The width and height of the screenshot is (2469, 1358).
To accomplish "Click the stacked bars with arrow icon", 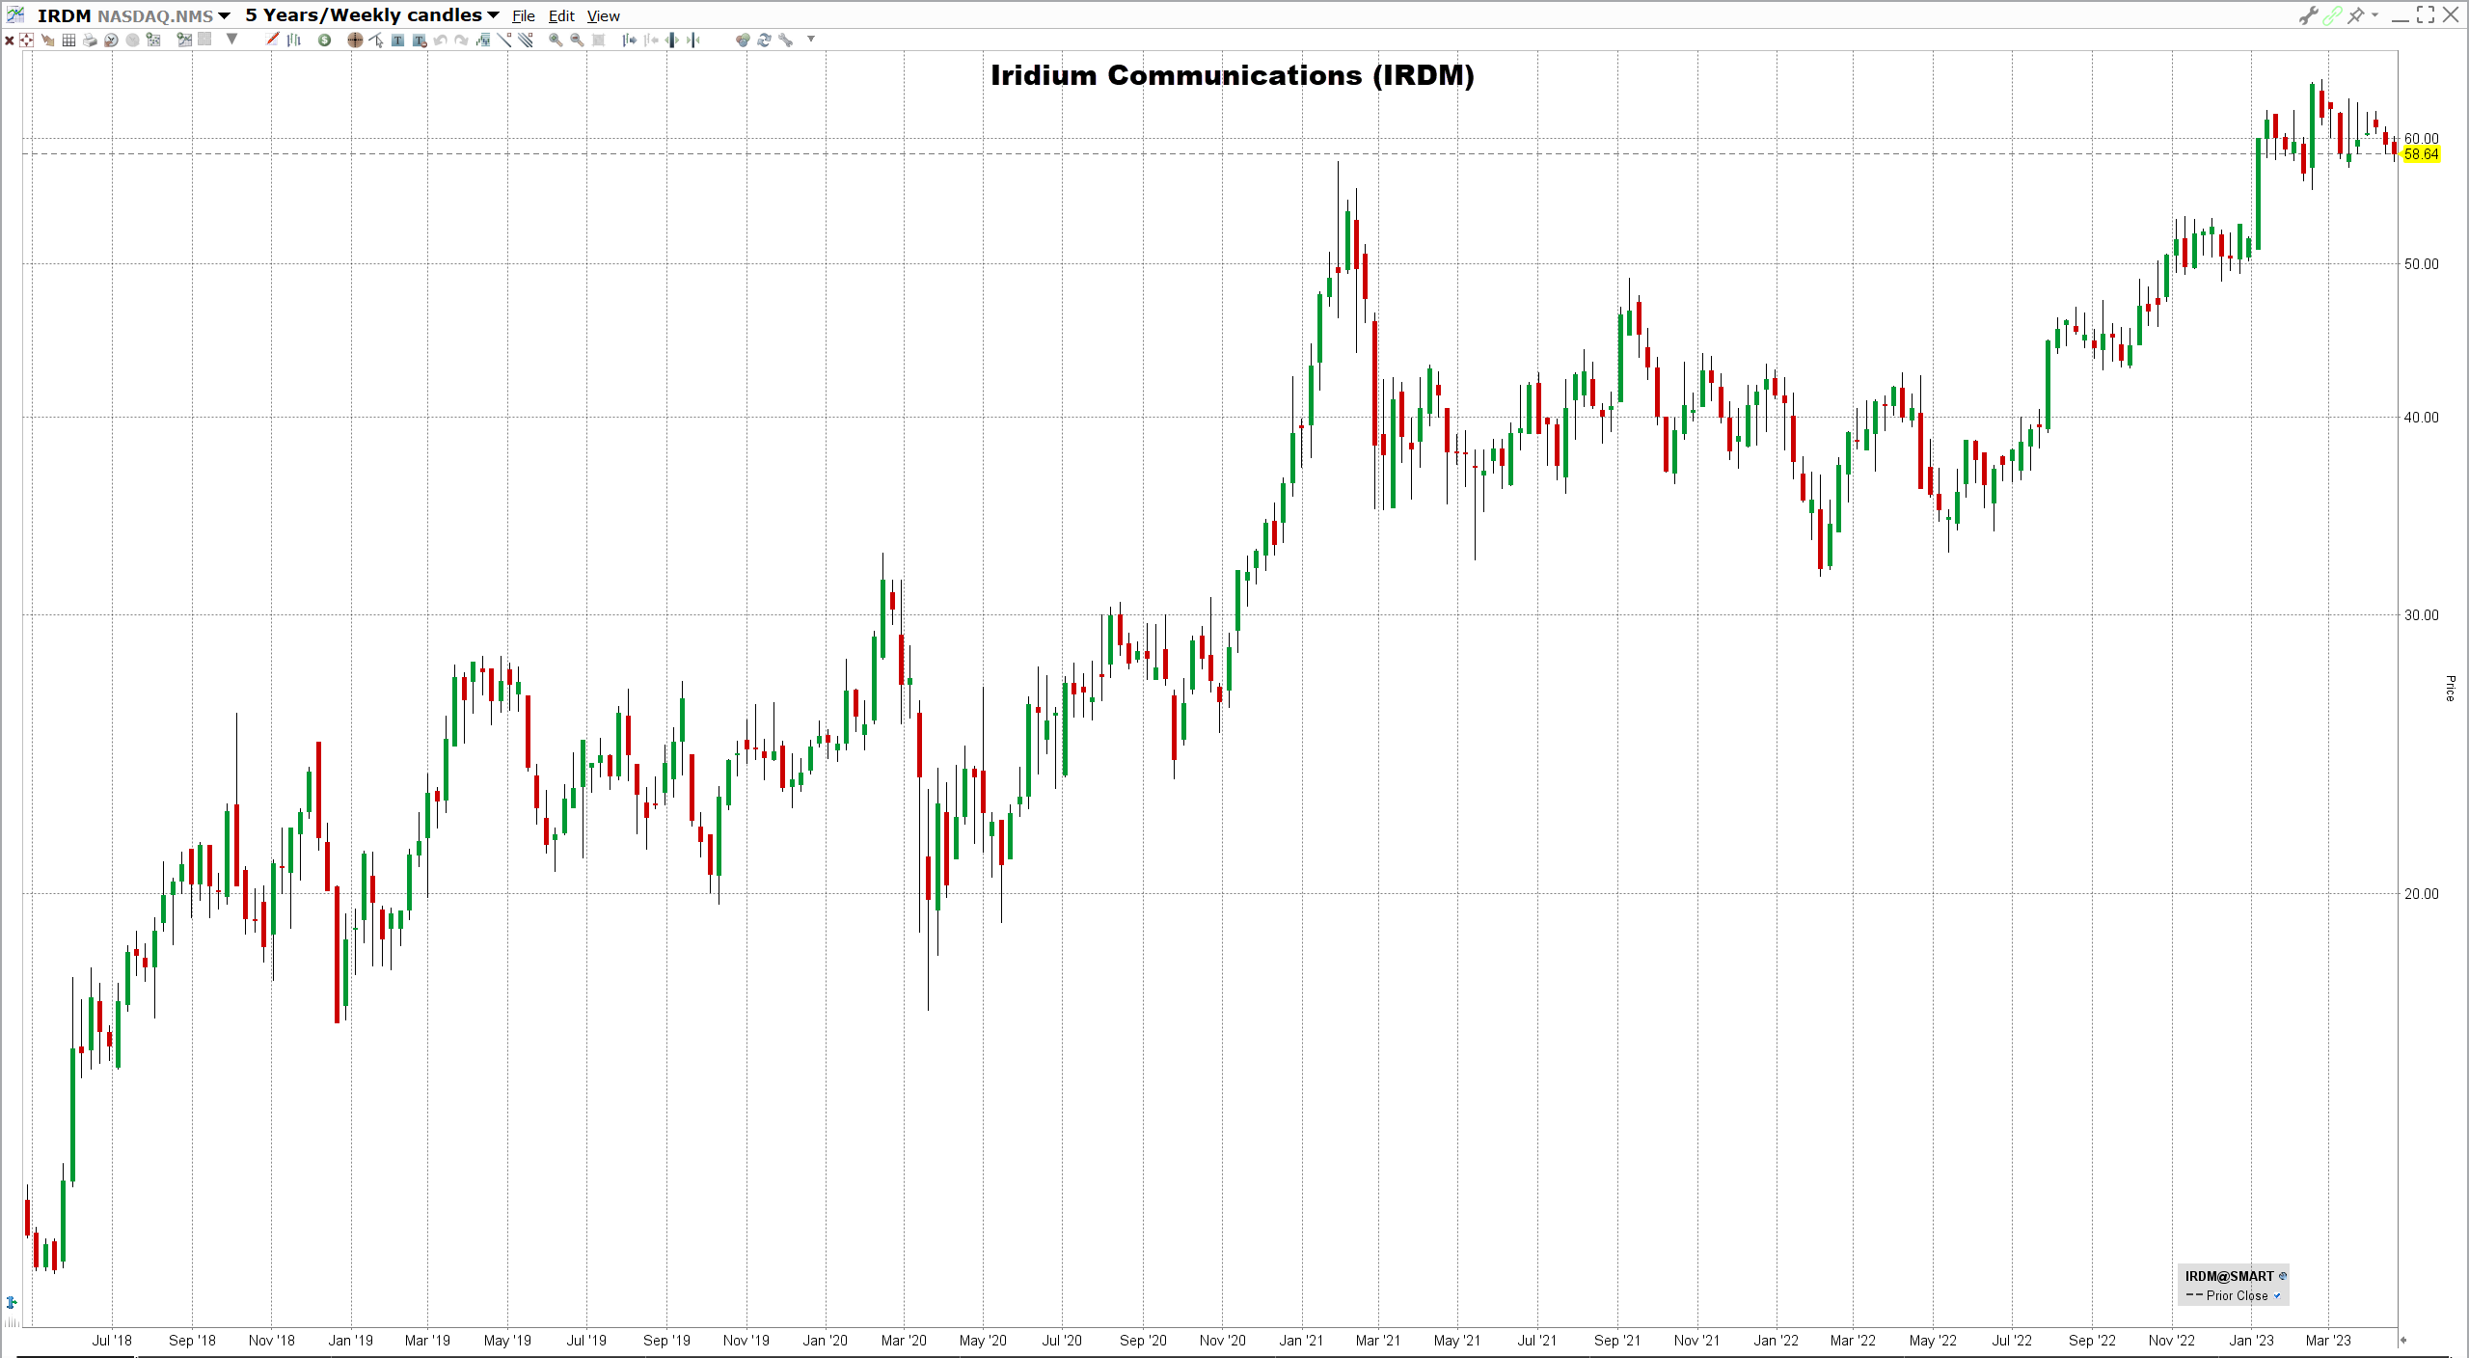I will click(x=482, y=40).
